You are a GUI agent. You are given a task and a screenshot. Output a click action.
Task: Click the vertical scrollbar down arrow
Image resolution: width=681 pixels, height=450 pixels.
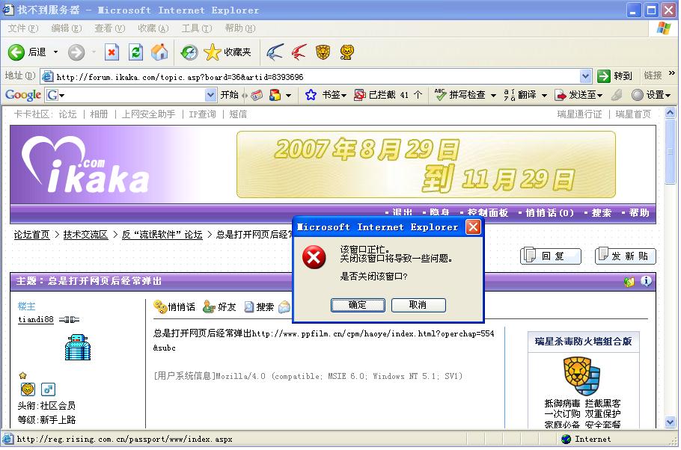point(670,422)
